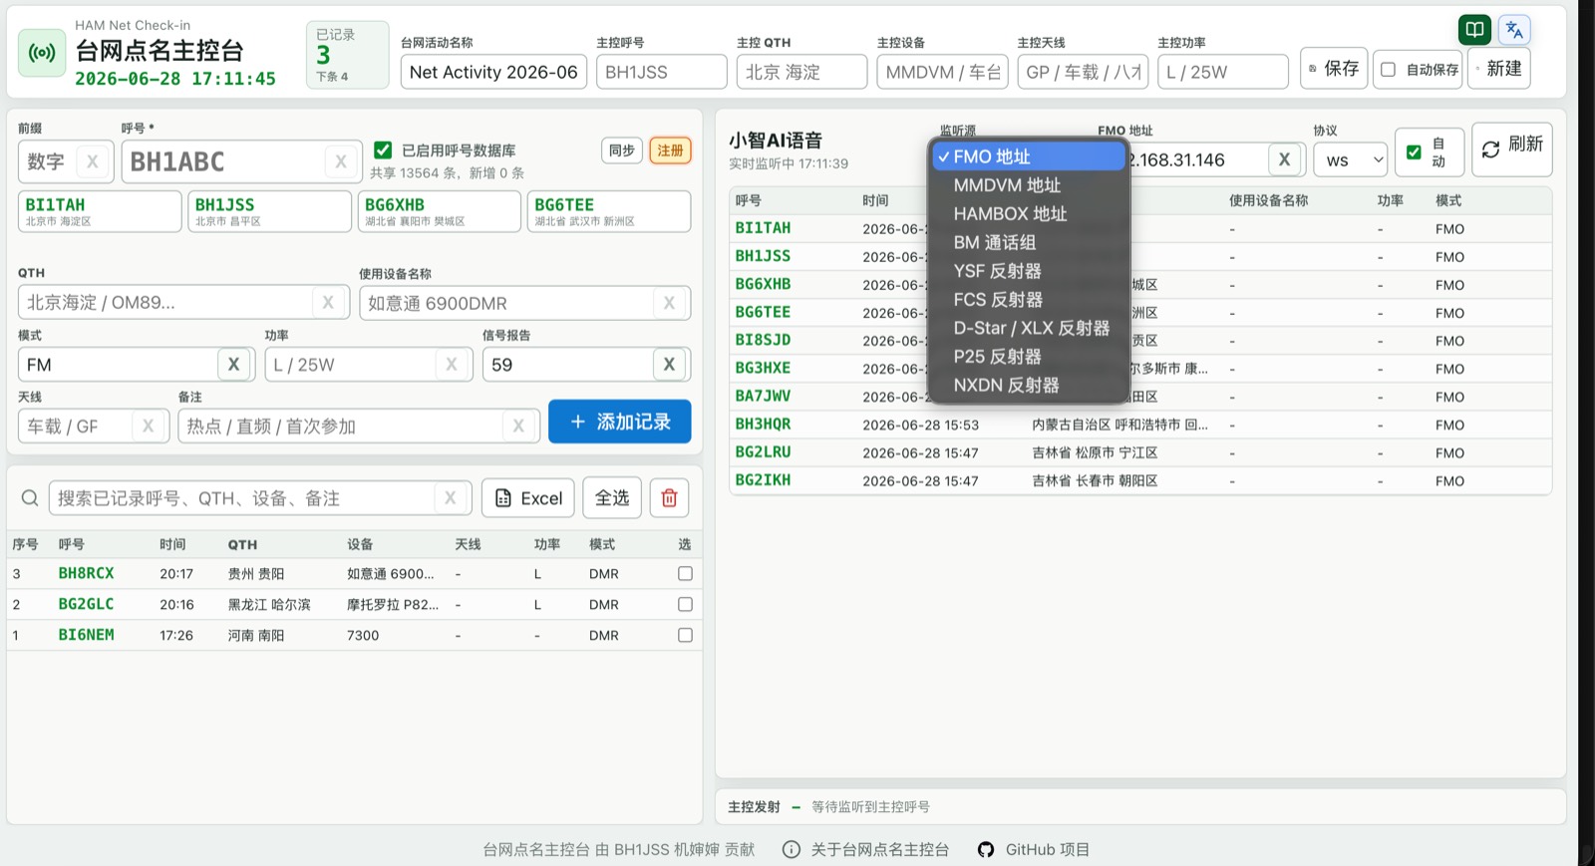Clear the L / 25W power field
The image size is (1595, 866).
tap(452, 365)
